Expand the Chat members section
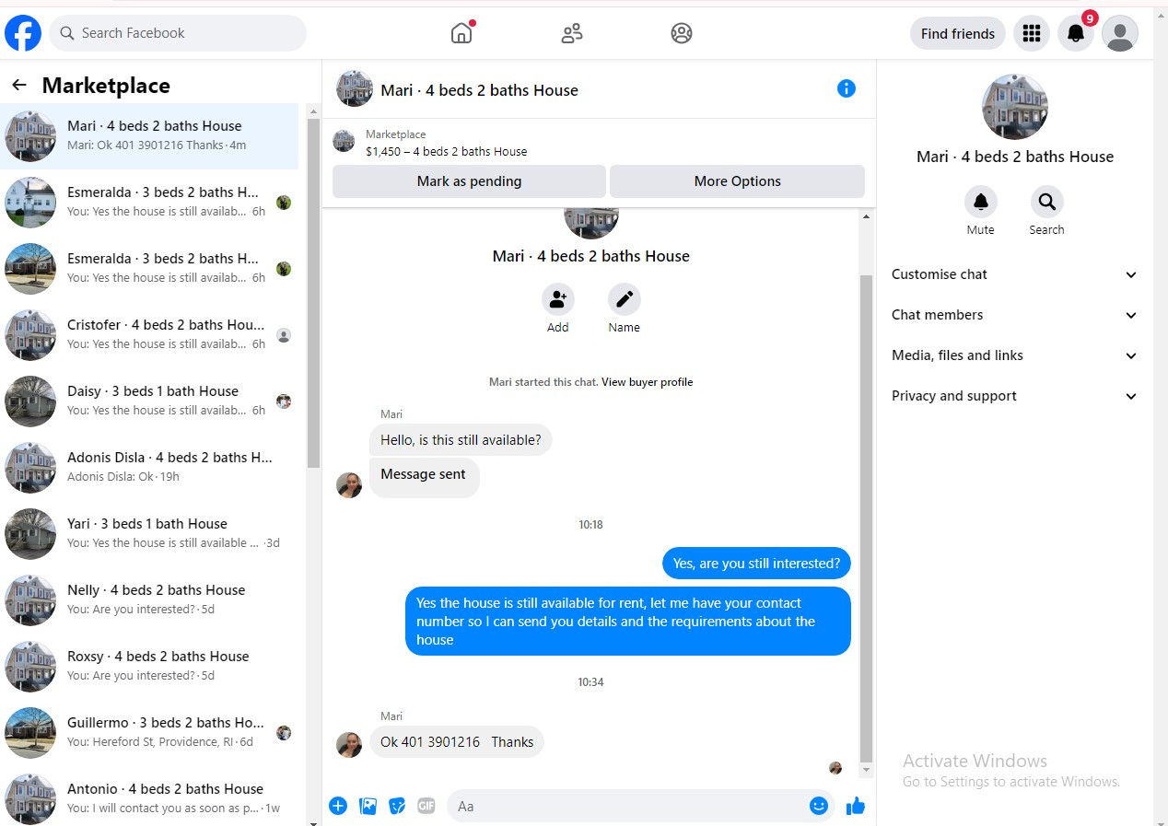Image resolution: width=1168 pixels, height=826 pixels. 1015,315
